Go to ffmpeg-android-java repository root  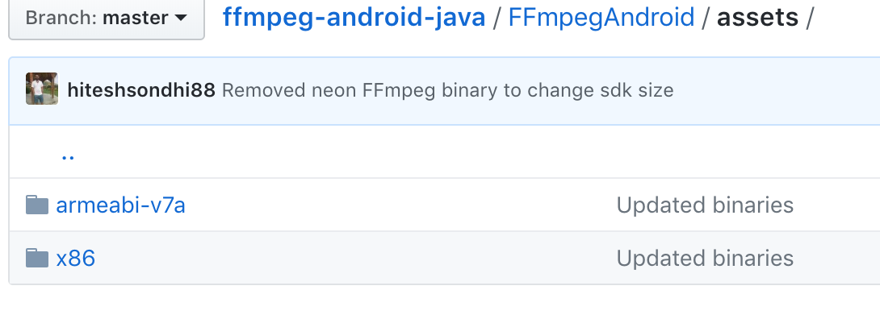tap(354, 18)
